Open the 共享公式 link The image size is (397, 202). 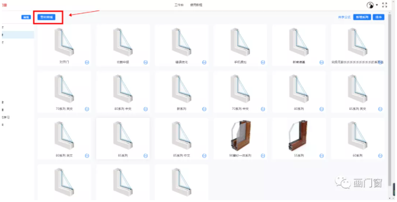pyautogui.click(x=344, y=17)
